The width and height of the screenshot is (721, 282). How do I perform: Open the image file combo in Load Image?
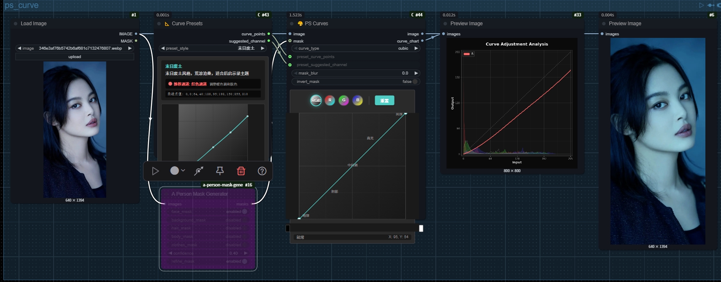tap(75, 48)
